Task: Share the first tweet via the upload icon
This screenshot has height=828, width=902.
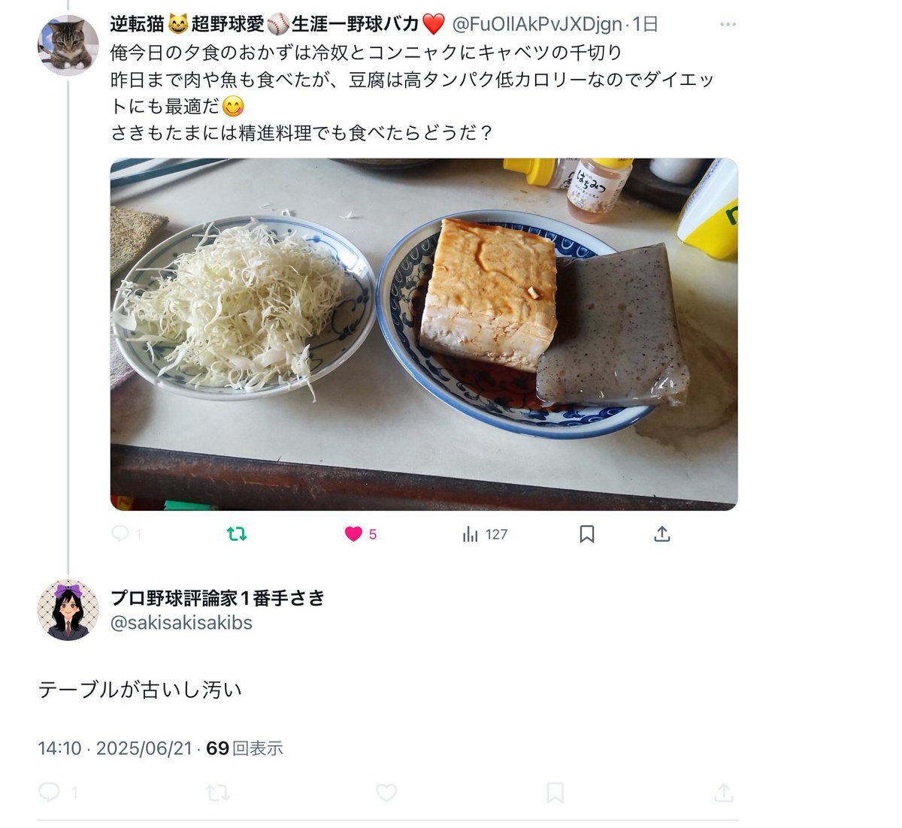Action: [661, 534]
